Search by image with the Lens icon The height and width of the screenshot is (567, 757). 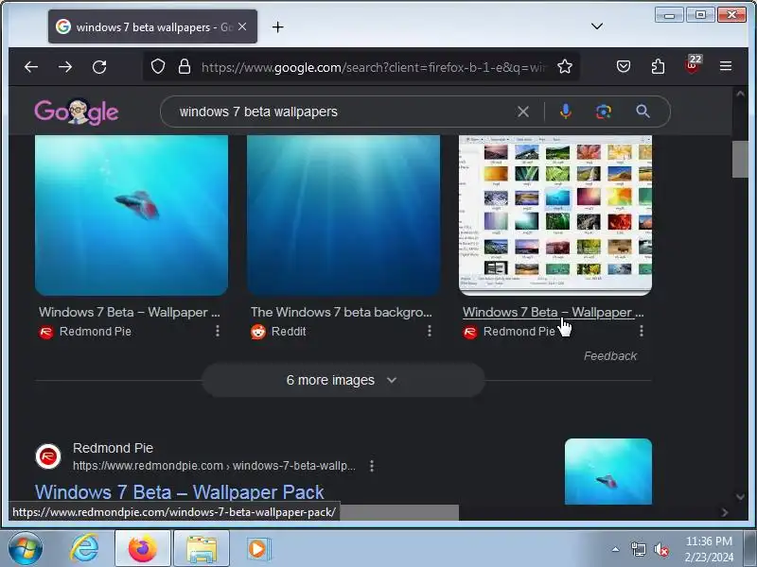pos(604,112)
